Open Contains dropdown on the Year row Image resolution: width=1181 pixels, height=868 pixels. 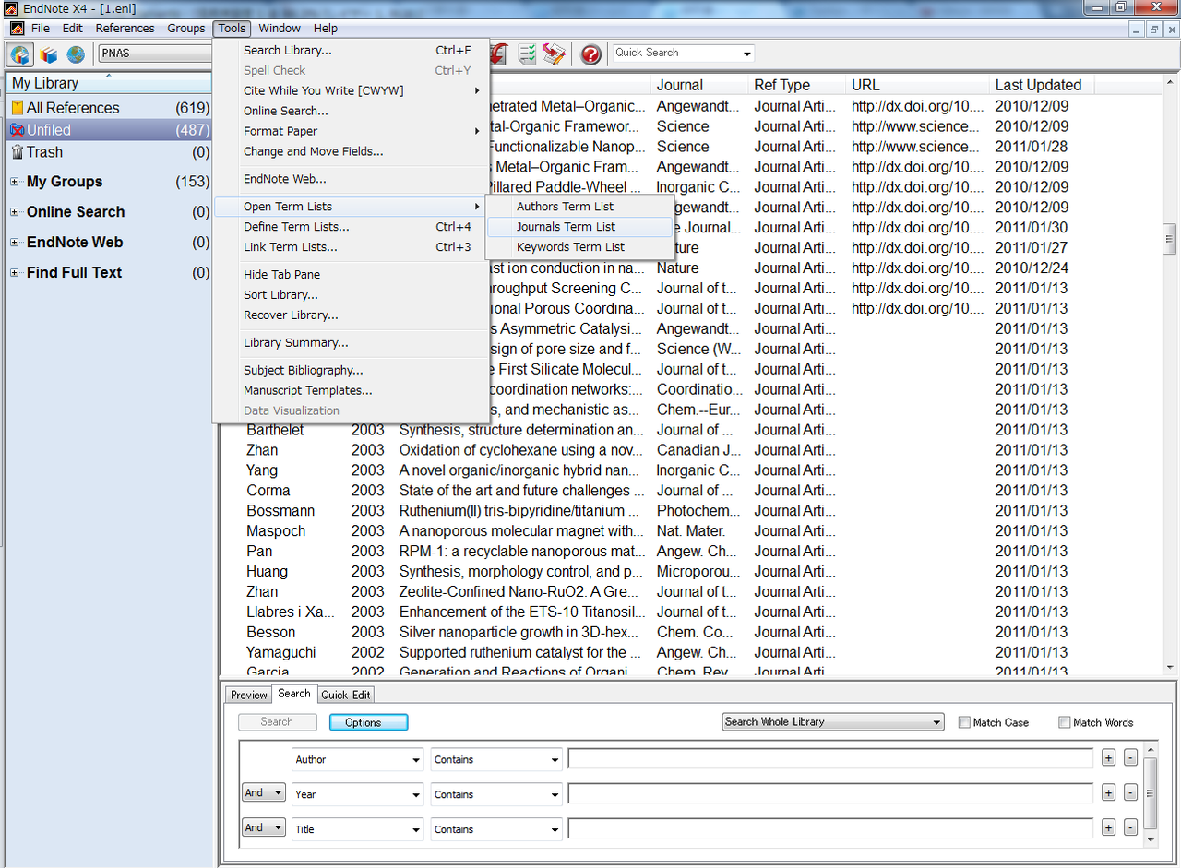[x=496, y=794]
